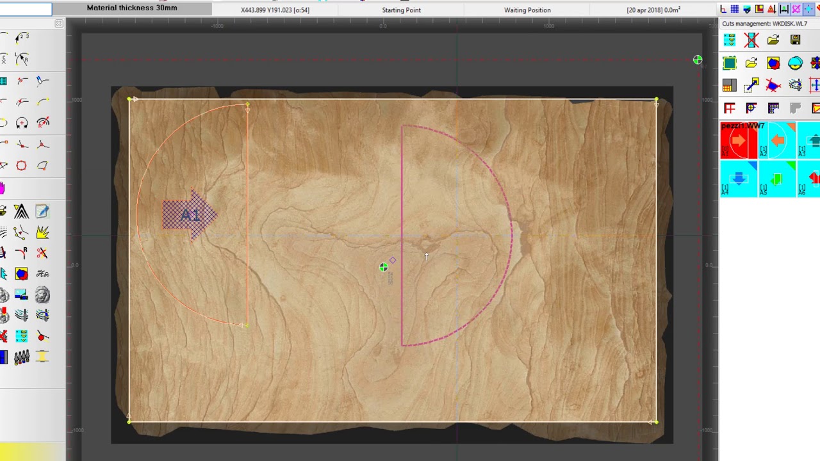Select the corner fillet R tool

coord(22,253)
